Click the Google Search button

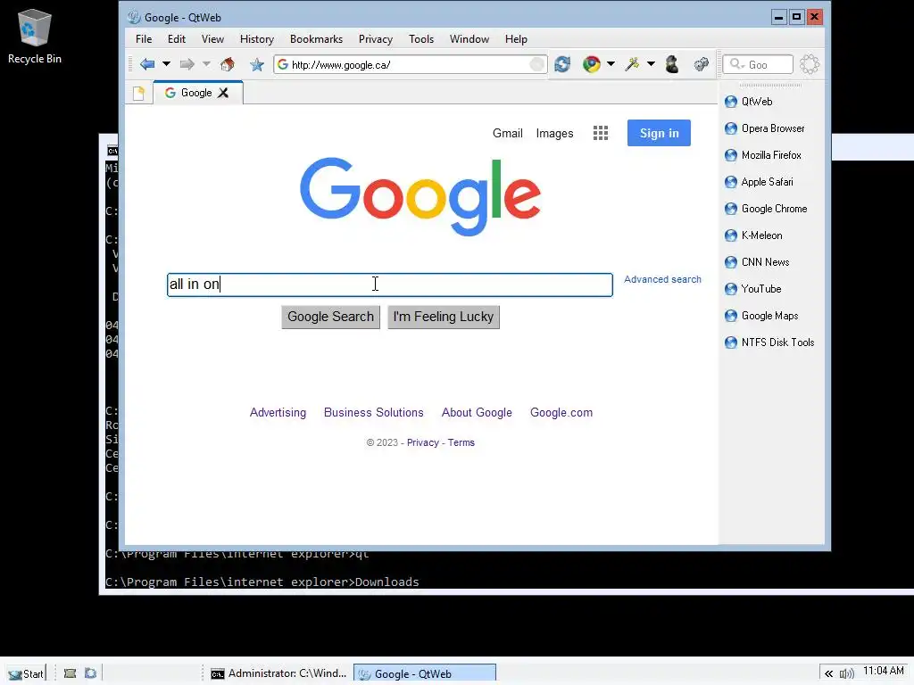tap(330, 317)
